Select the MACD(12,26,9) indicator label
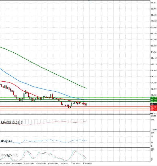The width and height of the screenshot is (157, 166). [12, 123]
